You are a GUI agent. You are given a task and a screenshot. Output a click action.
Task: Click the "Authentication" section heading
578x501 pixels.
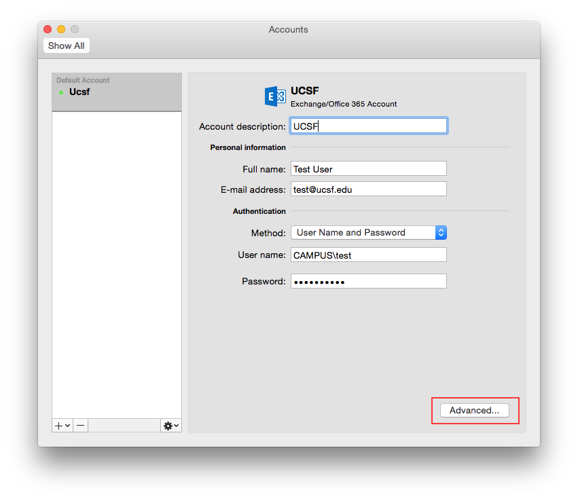coord(259,211)
